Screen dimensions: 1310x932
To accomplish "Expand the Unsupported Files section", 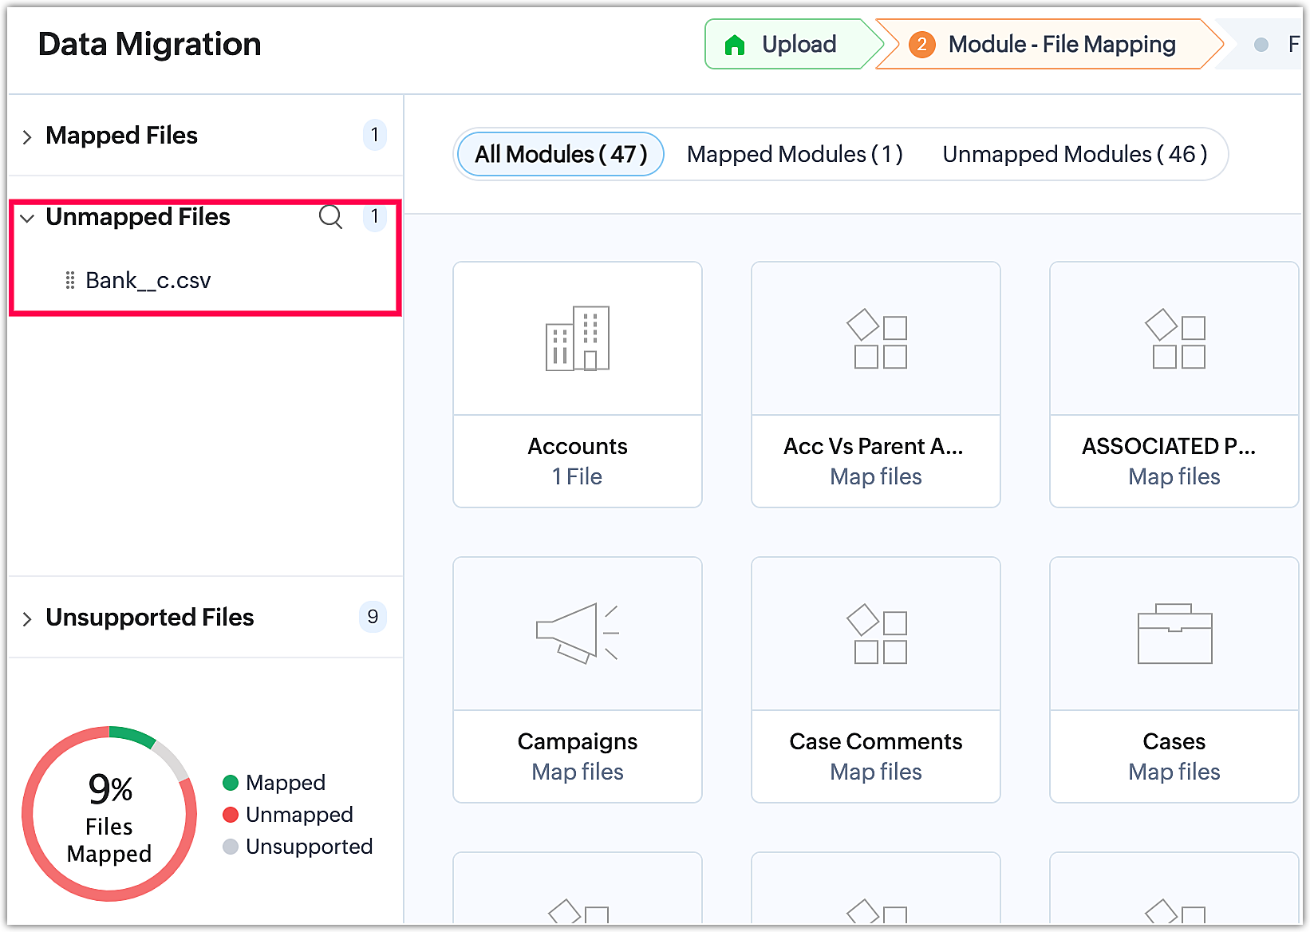I will (27, 618).
